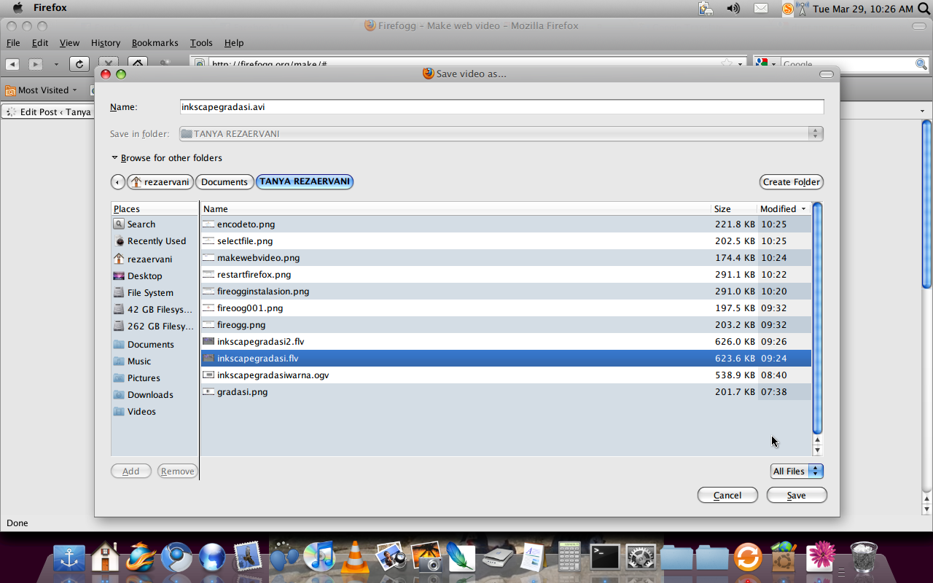Screen dimensions: 933x583
Task: Sort files by Modified column
Action: 784,208
